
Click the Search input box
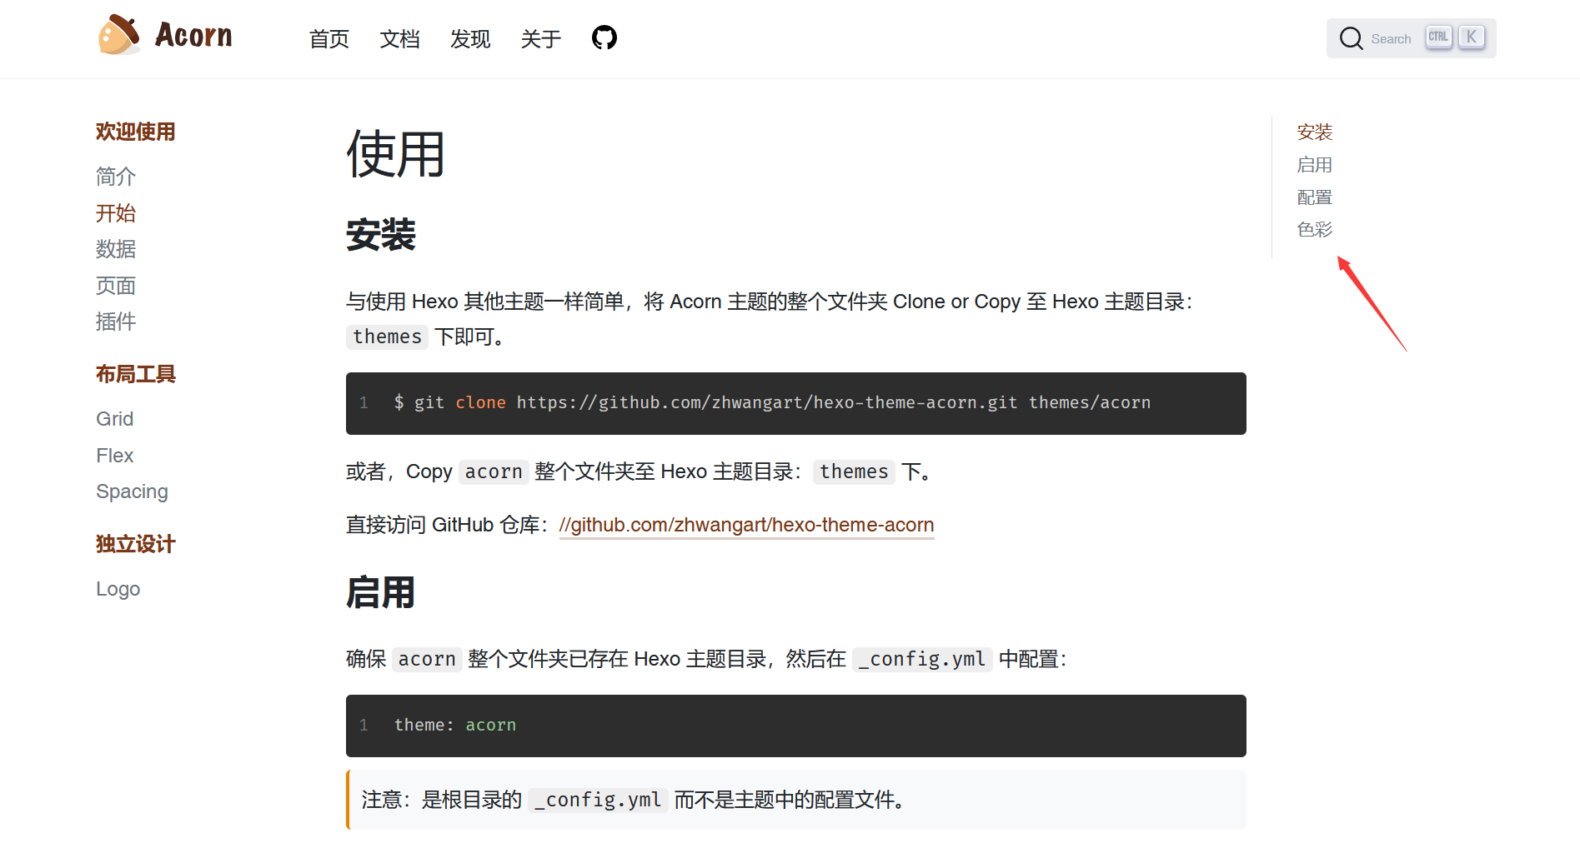[1391, 39]
